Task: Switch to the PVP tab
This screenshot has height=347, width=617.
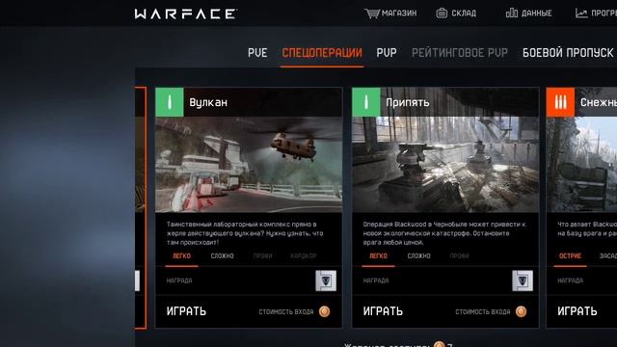Action: [387, 53]
